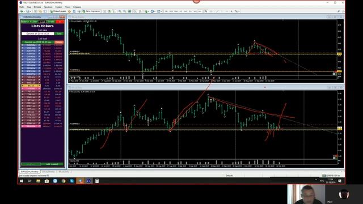The width and height of the screenshot is (363, 204).
Task: Toggle checkbox on EURJPYm row
Action: tap(23, 62)
